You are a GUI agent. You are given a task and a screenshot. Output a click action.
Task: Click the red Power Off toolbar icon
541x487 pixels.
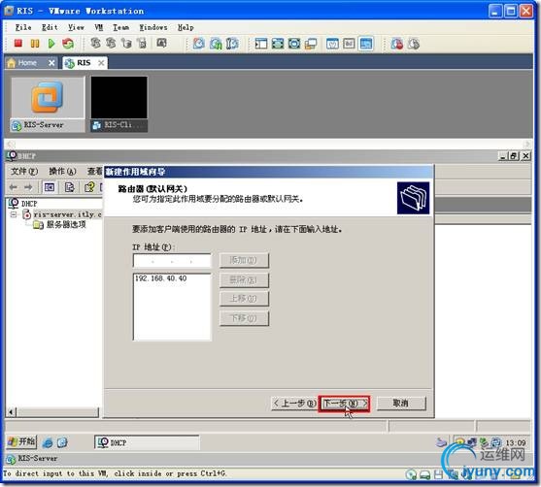17,44
